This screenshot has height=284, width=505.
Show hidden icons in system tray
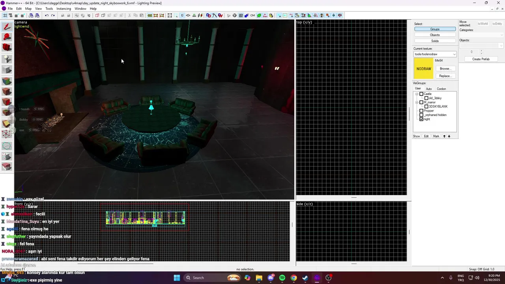click(442, 278)
